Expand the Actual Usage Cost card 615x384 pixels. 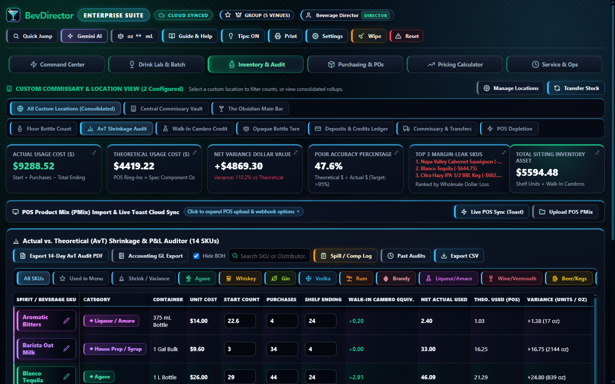click(x=94, y=152)
